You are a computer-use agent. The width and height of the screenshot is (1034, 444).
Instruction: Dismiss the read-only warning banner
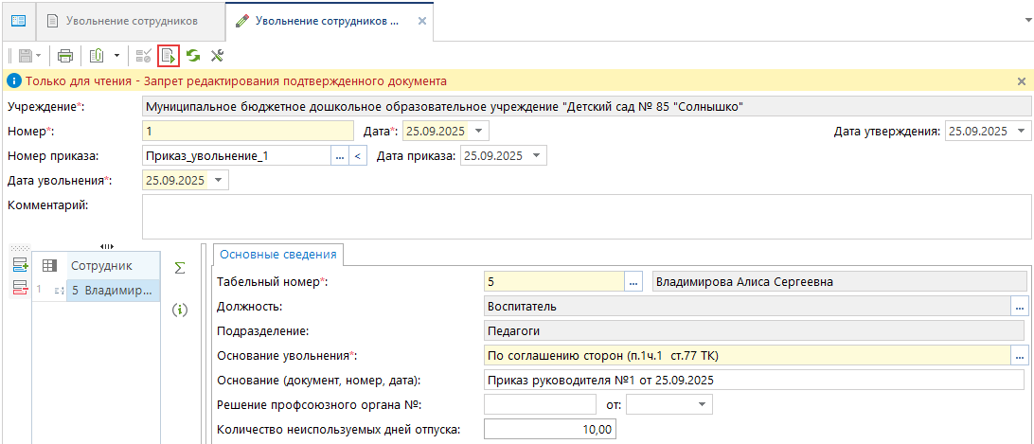tap(1022, 82)
